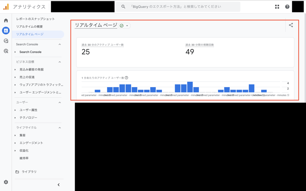This screenshot has height=191, width=306.
Task: Collapse the sidebar with the left chevron
Action: pyautogui.click(x=59, y=184)
